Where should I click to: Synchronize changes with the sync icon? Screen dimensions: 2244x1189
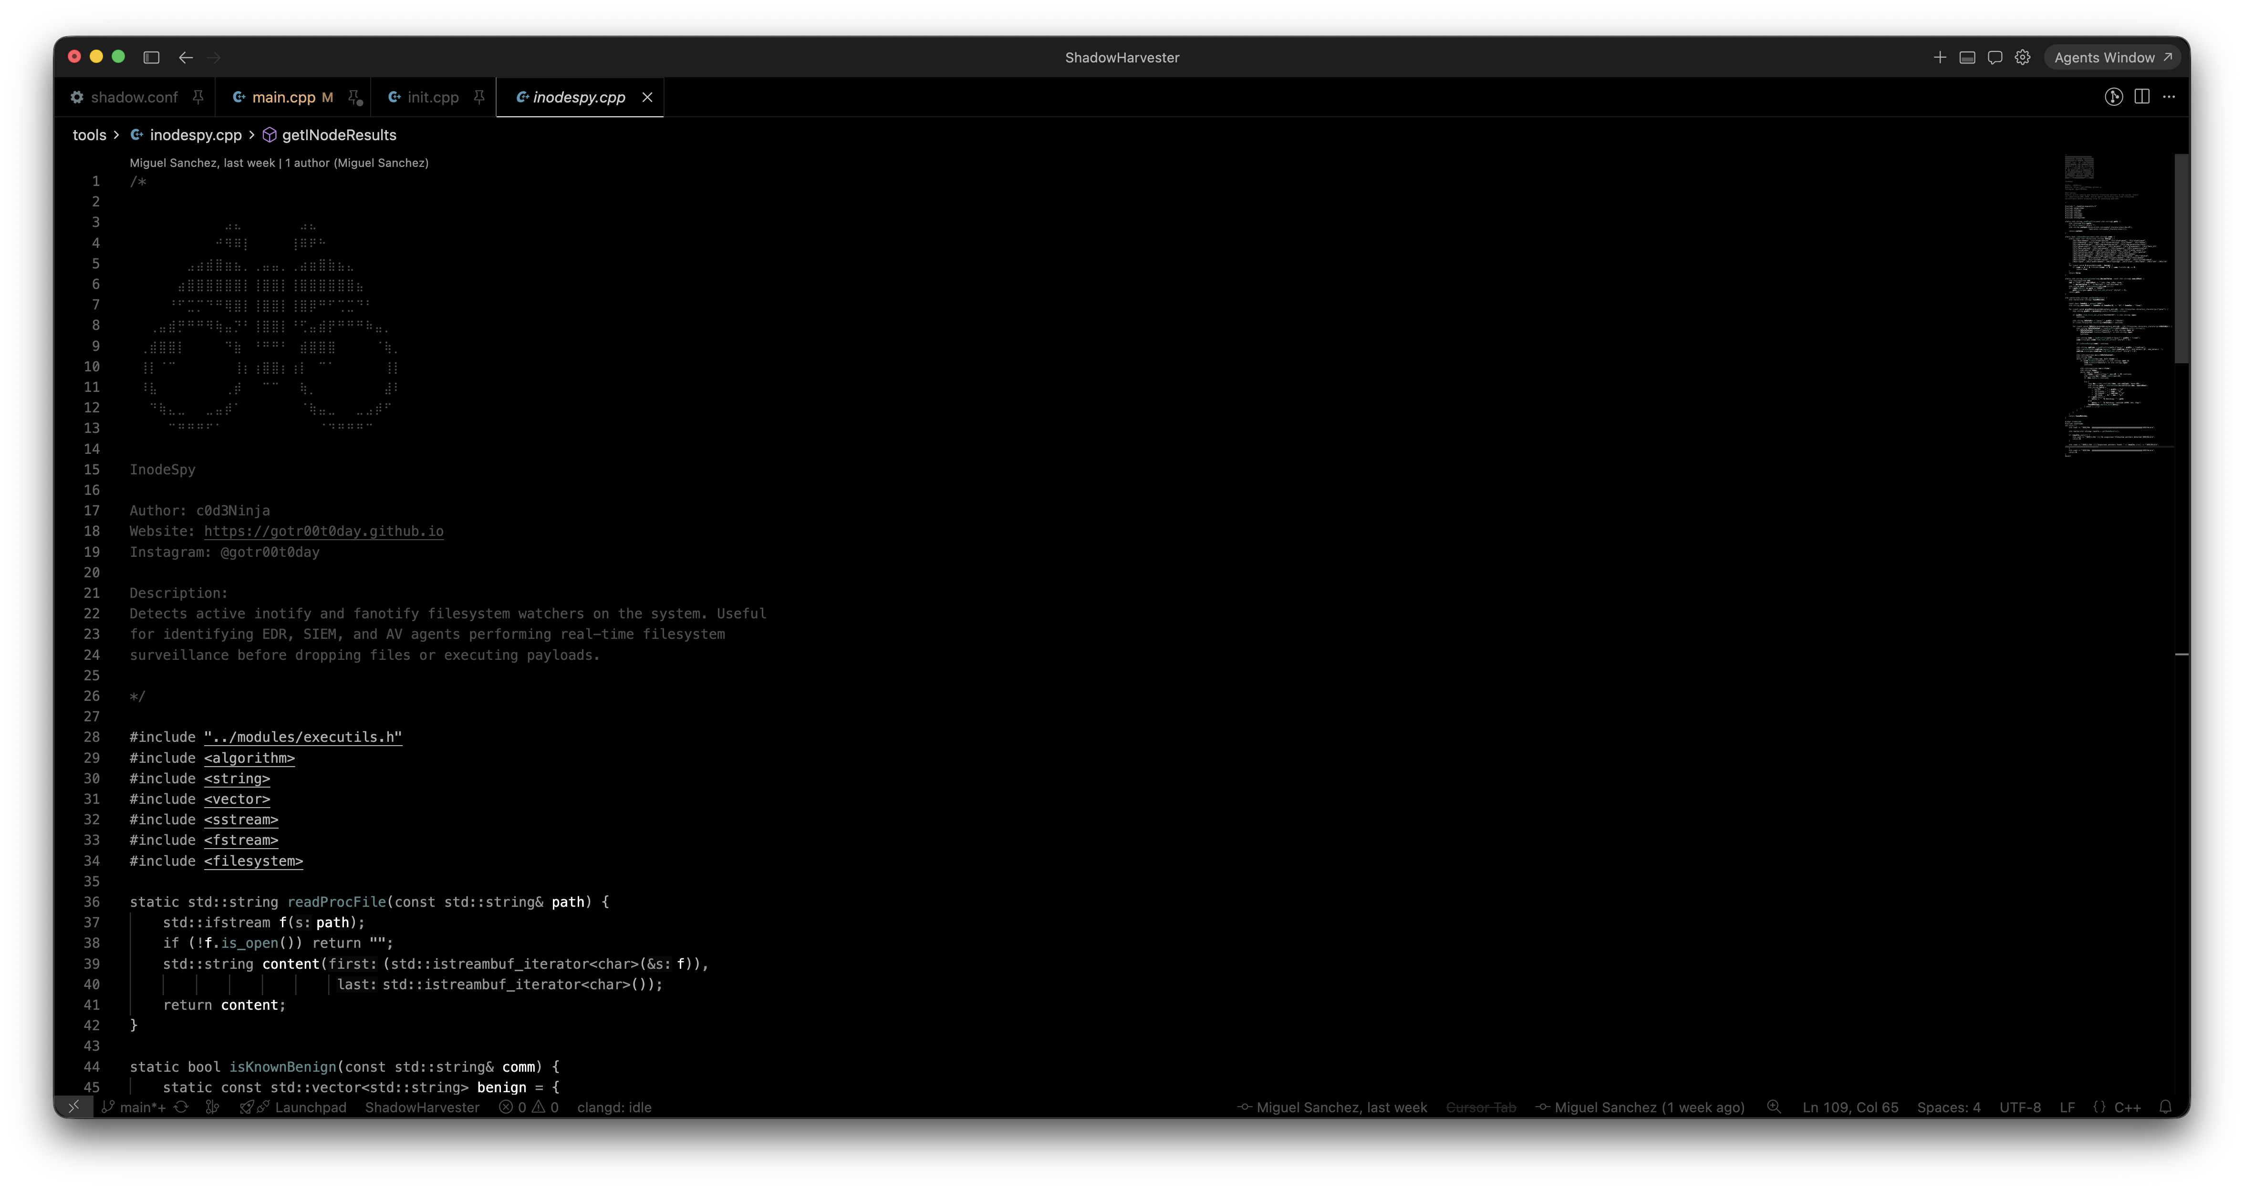(x=181, y=1107)
